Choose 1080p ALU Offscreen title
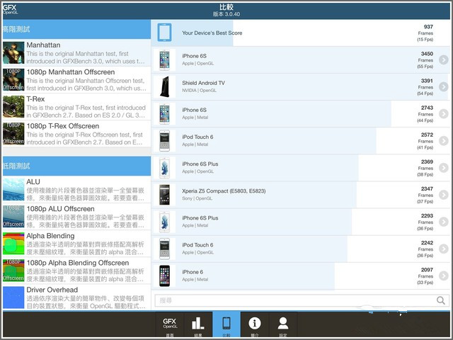453x340 pixels. [x=60, y=209]
